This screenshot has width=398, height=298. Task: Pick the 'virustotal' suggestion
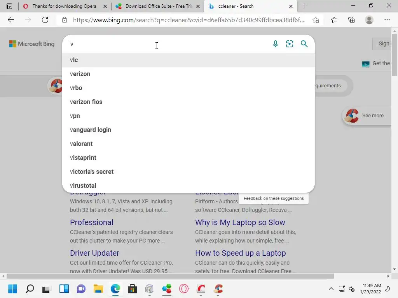189,185
